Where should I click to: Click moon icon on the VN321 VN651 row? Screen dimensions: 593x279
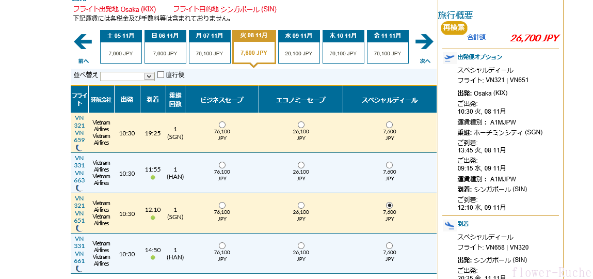click(x=79, y=228)
